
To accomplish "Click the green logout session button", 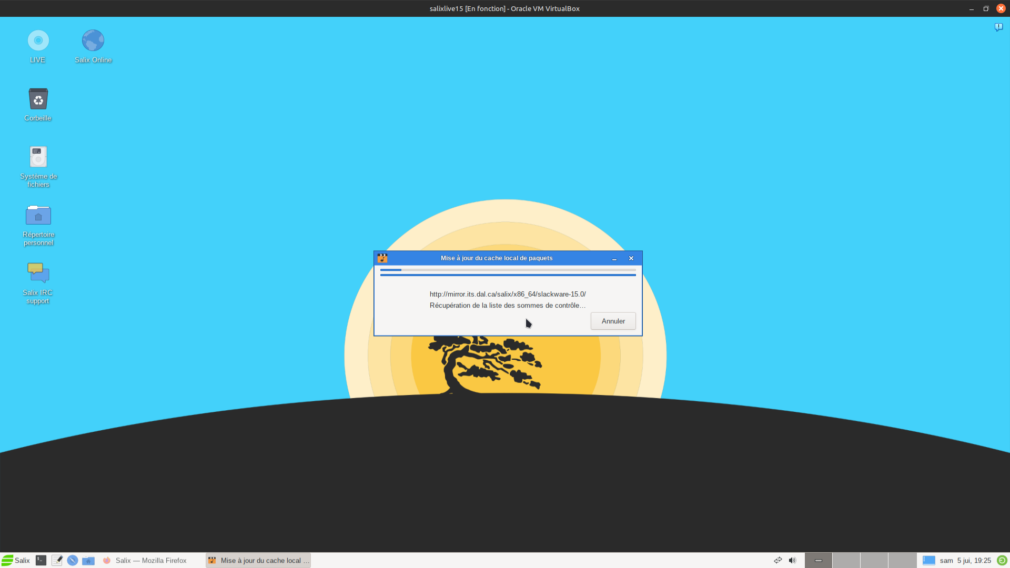I will [1002, 561].
